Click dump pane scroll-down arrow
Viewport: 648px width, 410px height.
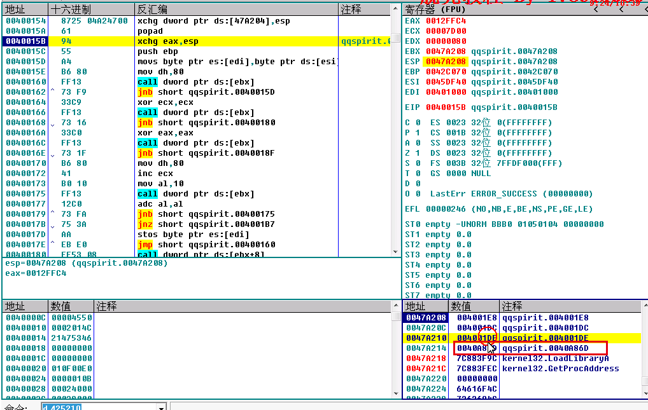tap(396, 393)
